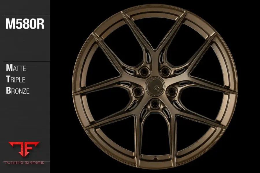The width and height of the screenshot is (260, 173).
Task: Click the valve stem hole on rim
Action: click(156, 158)
